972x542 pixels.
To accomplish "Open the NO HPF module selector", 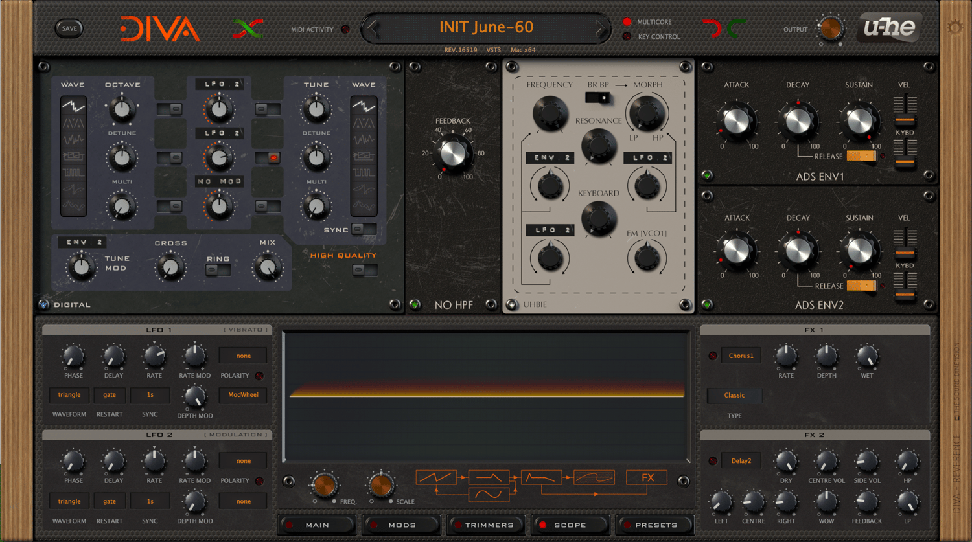I will point(415,304).
